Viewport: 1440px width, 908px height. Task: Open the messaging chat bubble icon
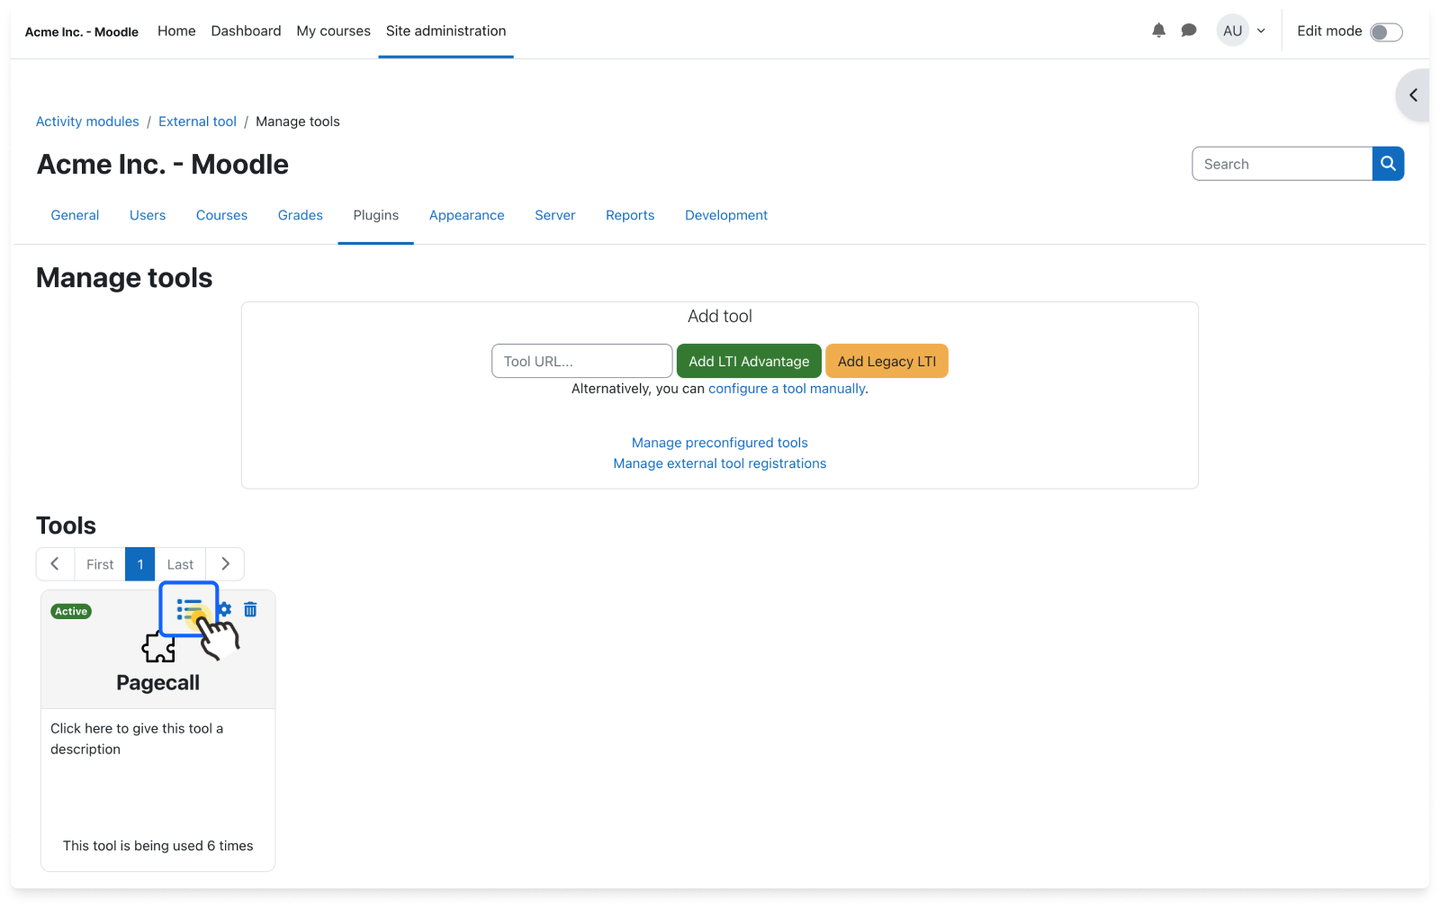1189,31
